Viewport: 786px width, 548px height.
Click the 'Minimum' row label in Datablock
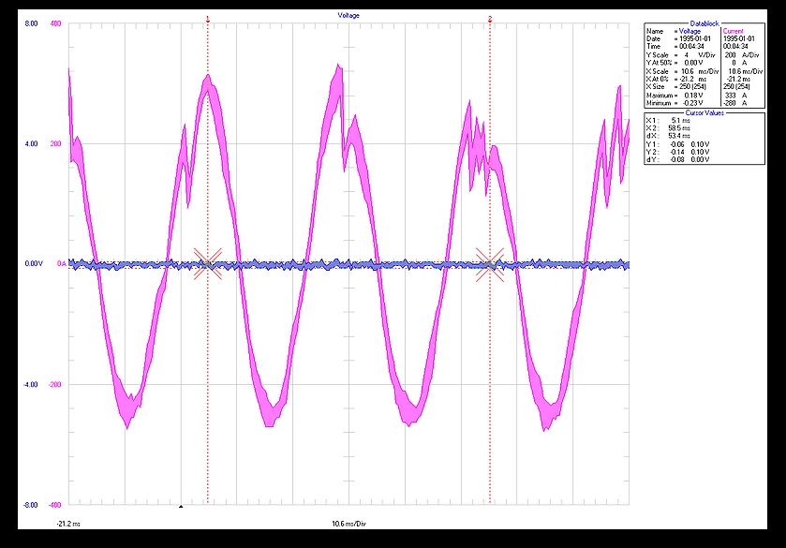pos(659,103)
